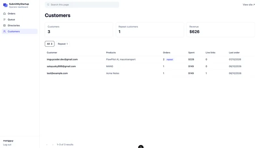Go to next results page arrow
The height and width of the screenshot is (148, 260).
coord(53,145)
